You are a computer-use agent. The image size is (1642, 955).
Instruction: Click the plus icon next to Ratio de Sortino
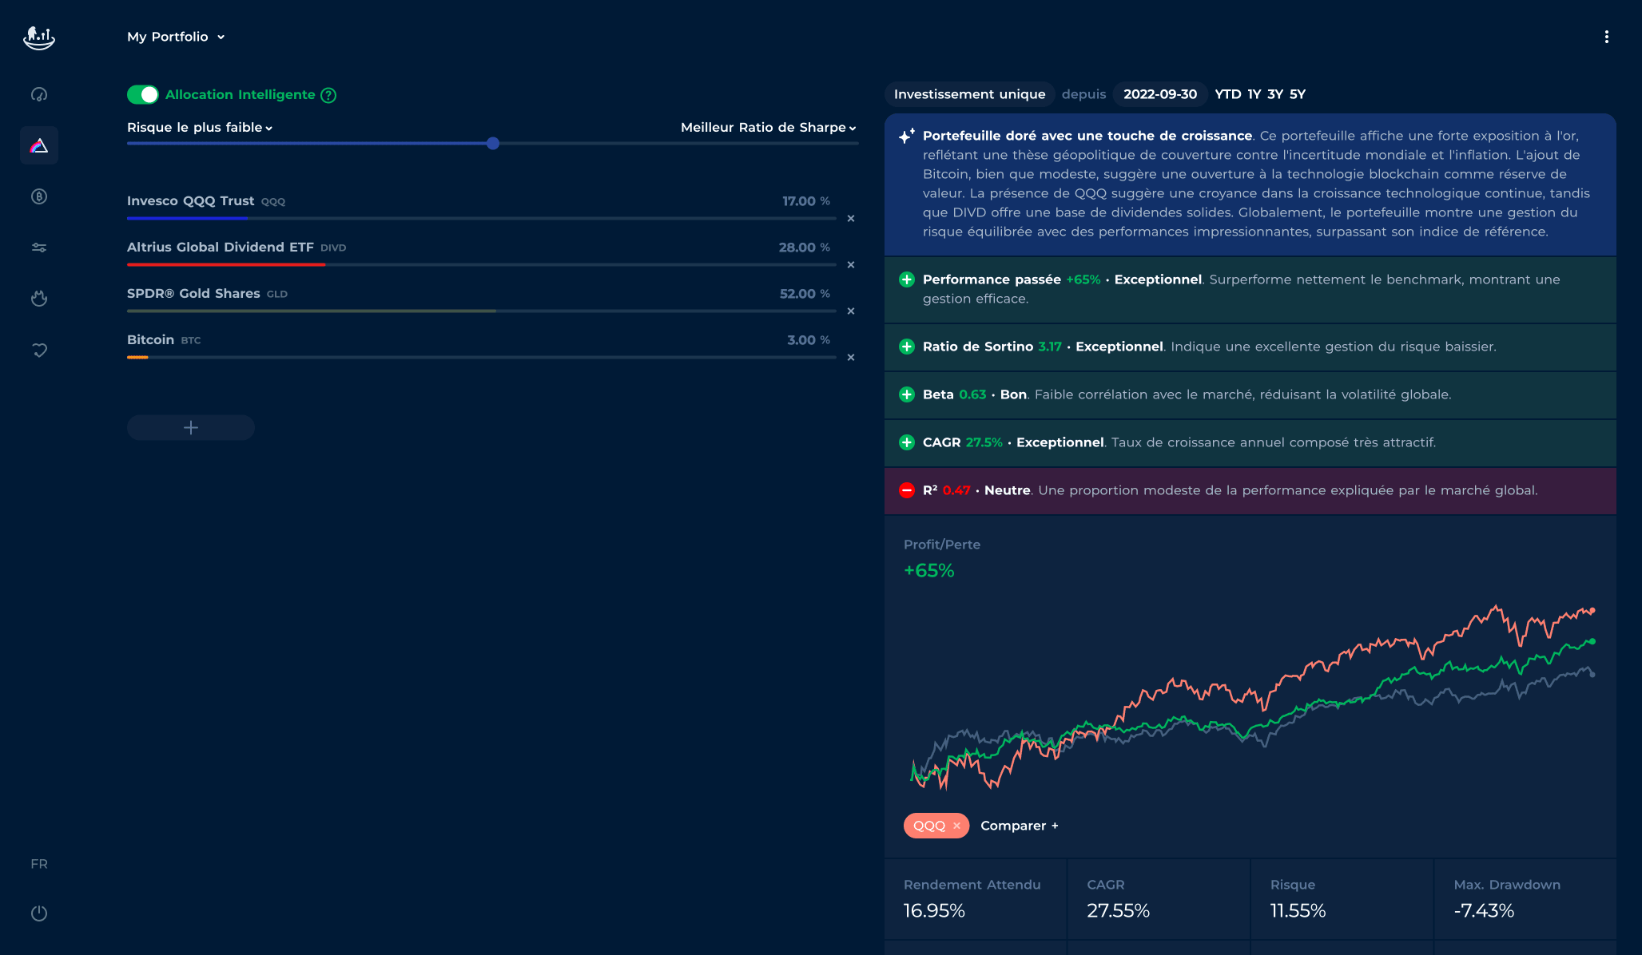click(907, 347)
